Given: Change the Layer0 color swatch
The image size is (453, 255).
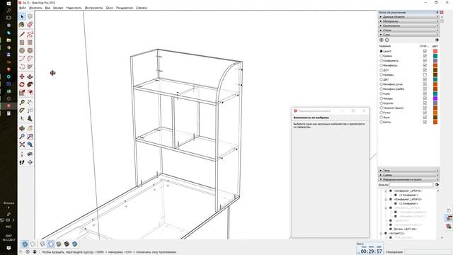Looking at the screenshot, I should (x=435, y=51).
